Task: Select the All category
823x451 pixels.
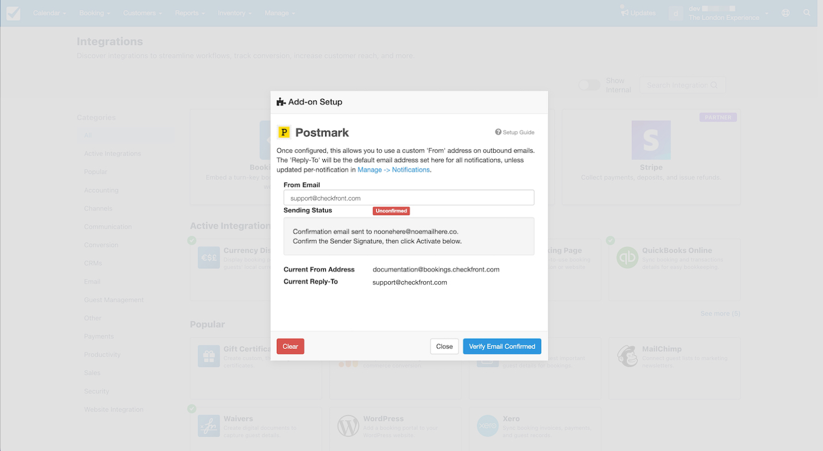Action: 125,135
